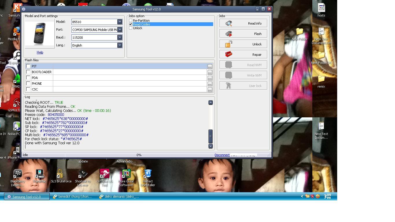This screenshot has height=222, width=395.
Task: Tick the Unlock jobs option checkbox
Action: (131, 28)
